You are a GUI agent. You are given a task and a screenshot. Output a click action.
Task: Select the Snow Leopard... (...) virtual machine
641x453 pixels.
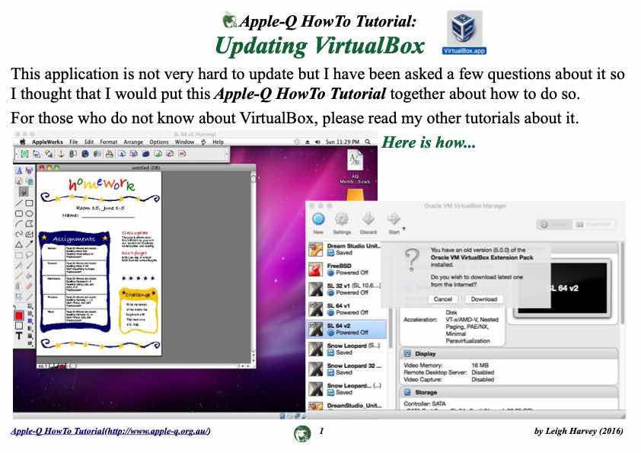pyautogui.click(x=346, y=389)
